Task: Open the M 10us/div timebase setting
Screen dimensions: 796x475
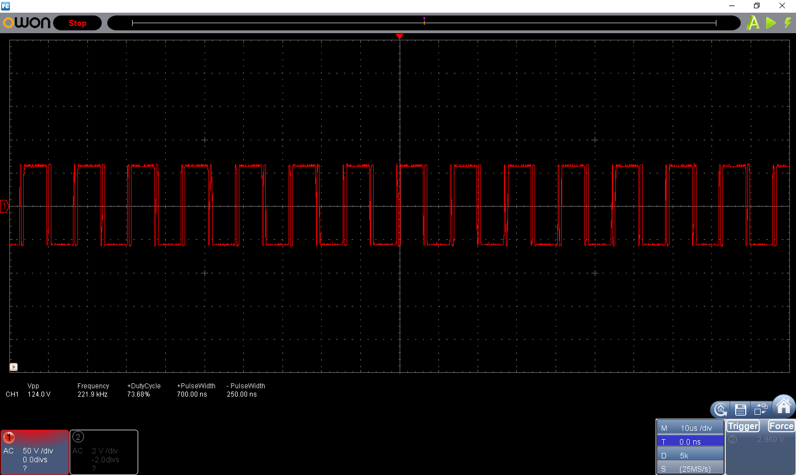Action: coord(690,428)
